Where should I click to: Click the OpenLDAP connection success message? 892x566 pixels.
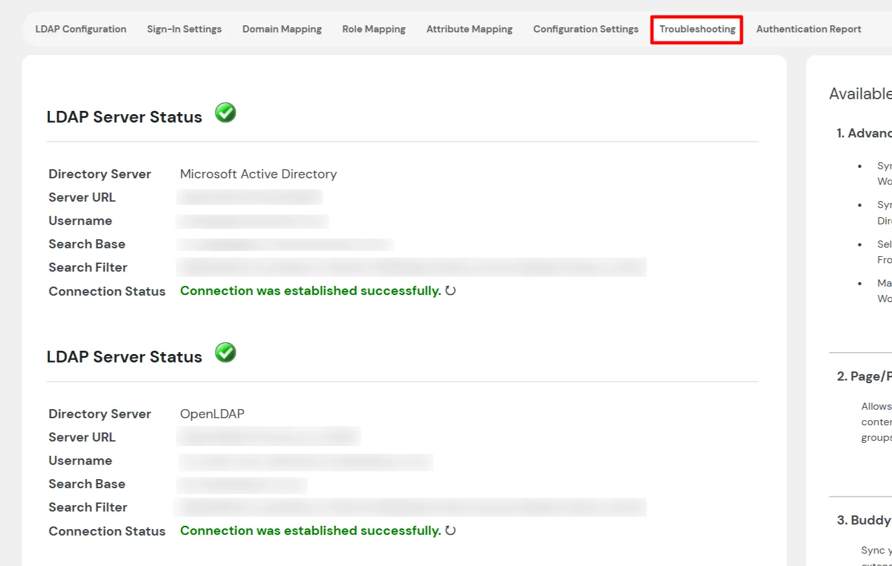coord(310,530)
